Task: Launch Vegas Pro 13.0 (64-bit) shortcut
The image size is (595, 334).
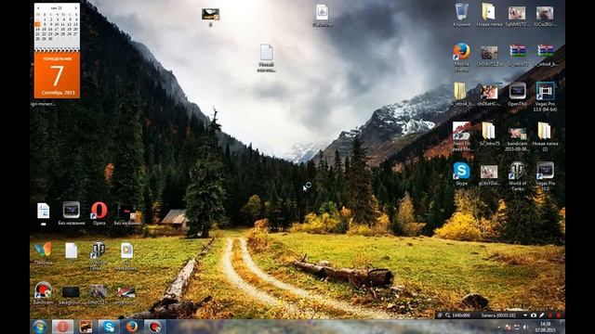Action: pos(545,92)
